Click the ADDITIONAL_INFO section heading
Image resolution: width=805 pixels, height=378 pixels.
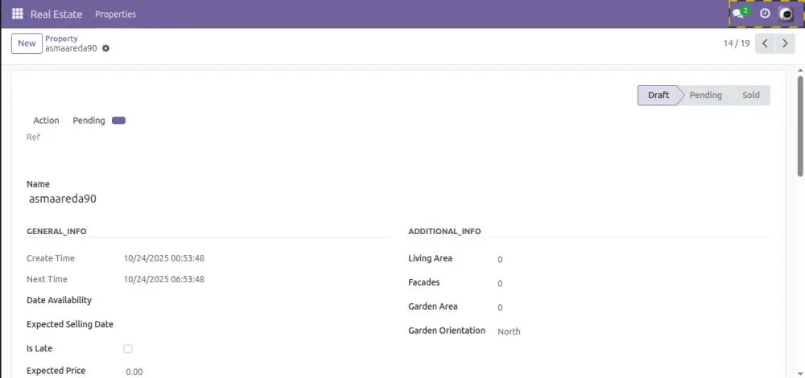pyautogui.click(x=444, y=232)
